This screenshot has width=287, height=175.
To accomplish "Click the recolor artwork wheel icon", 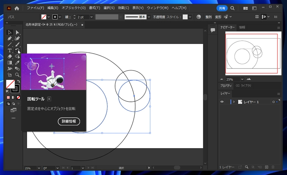I will coord(199,17).
